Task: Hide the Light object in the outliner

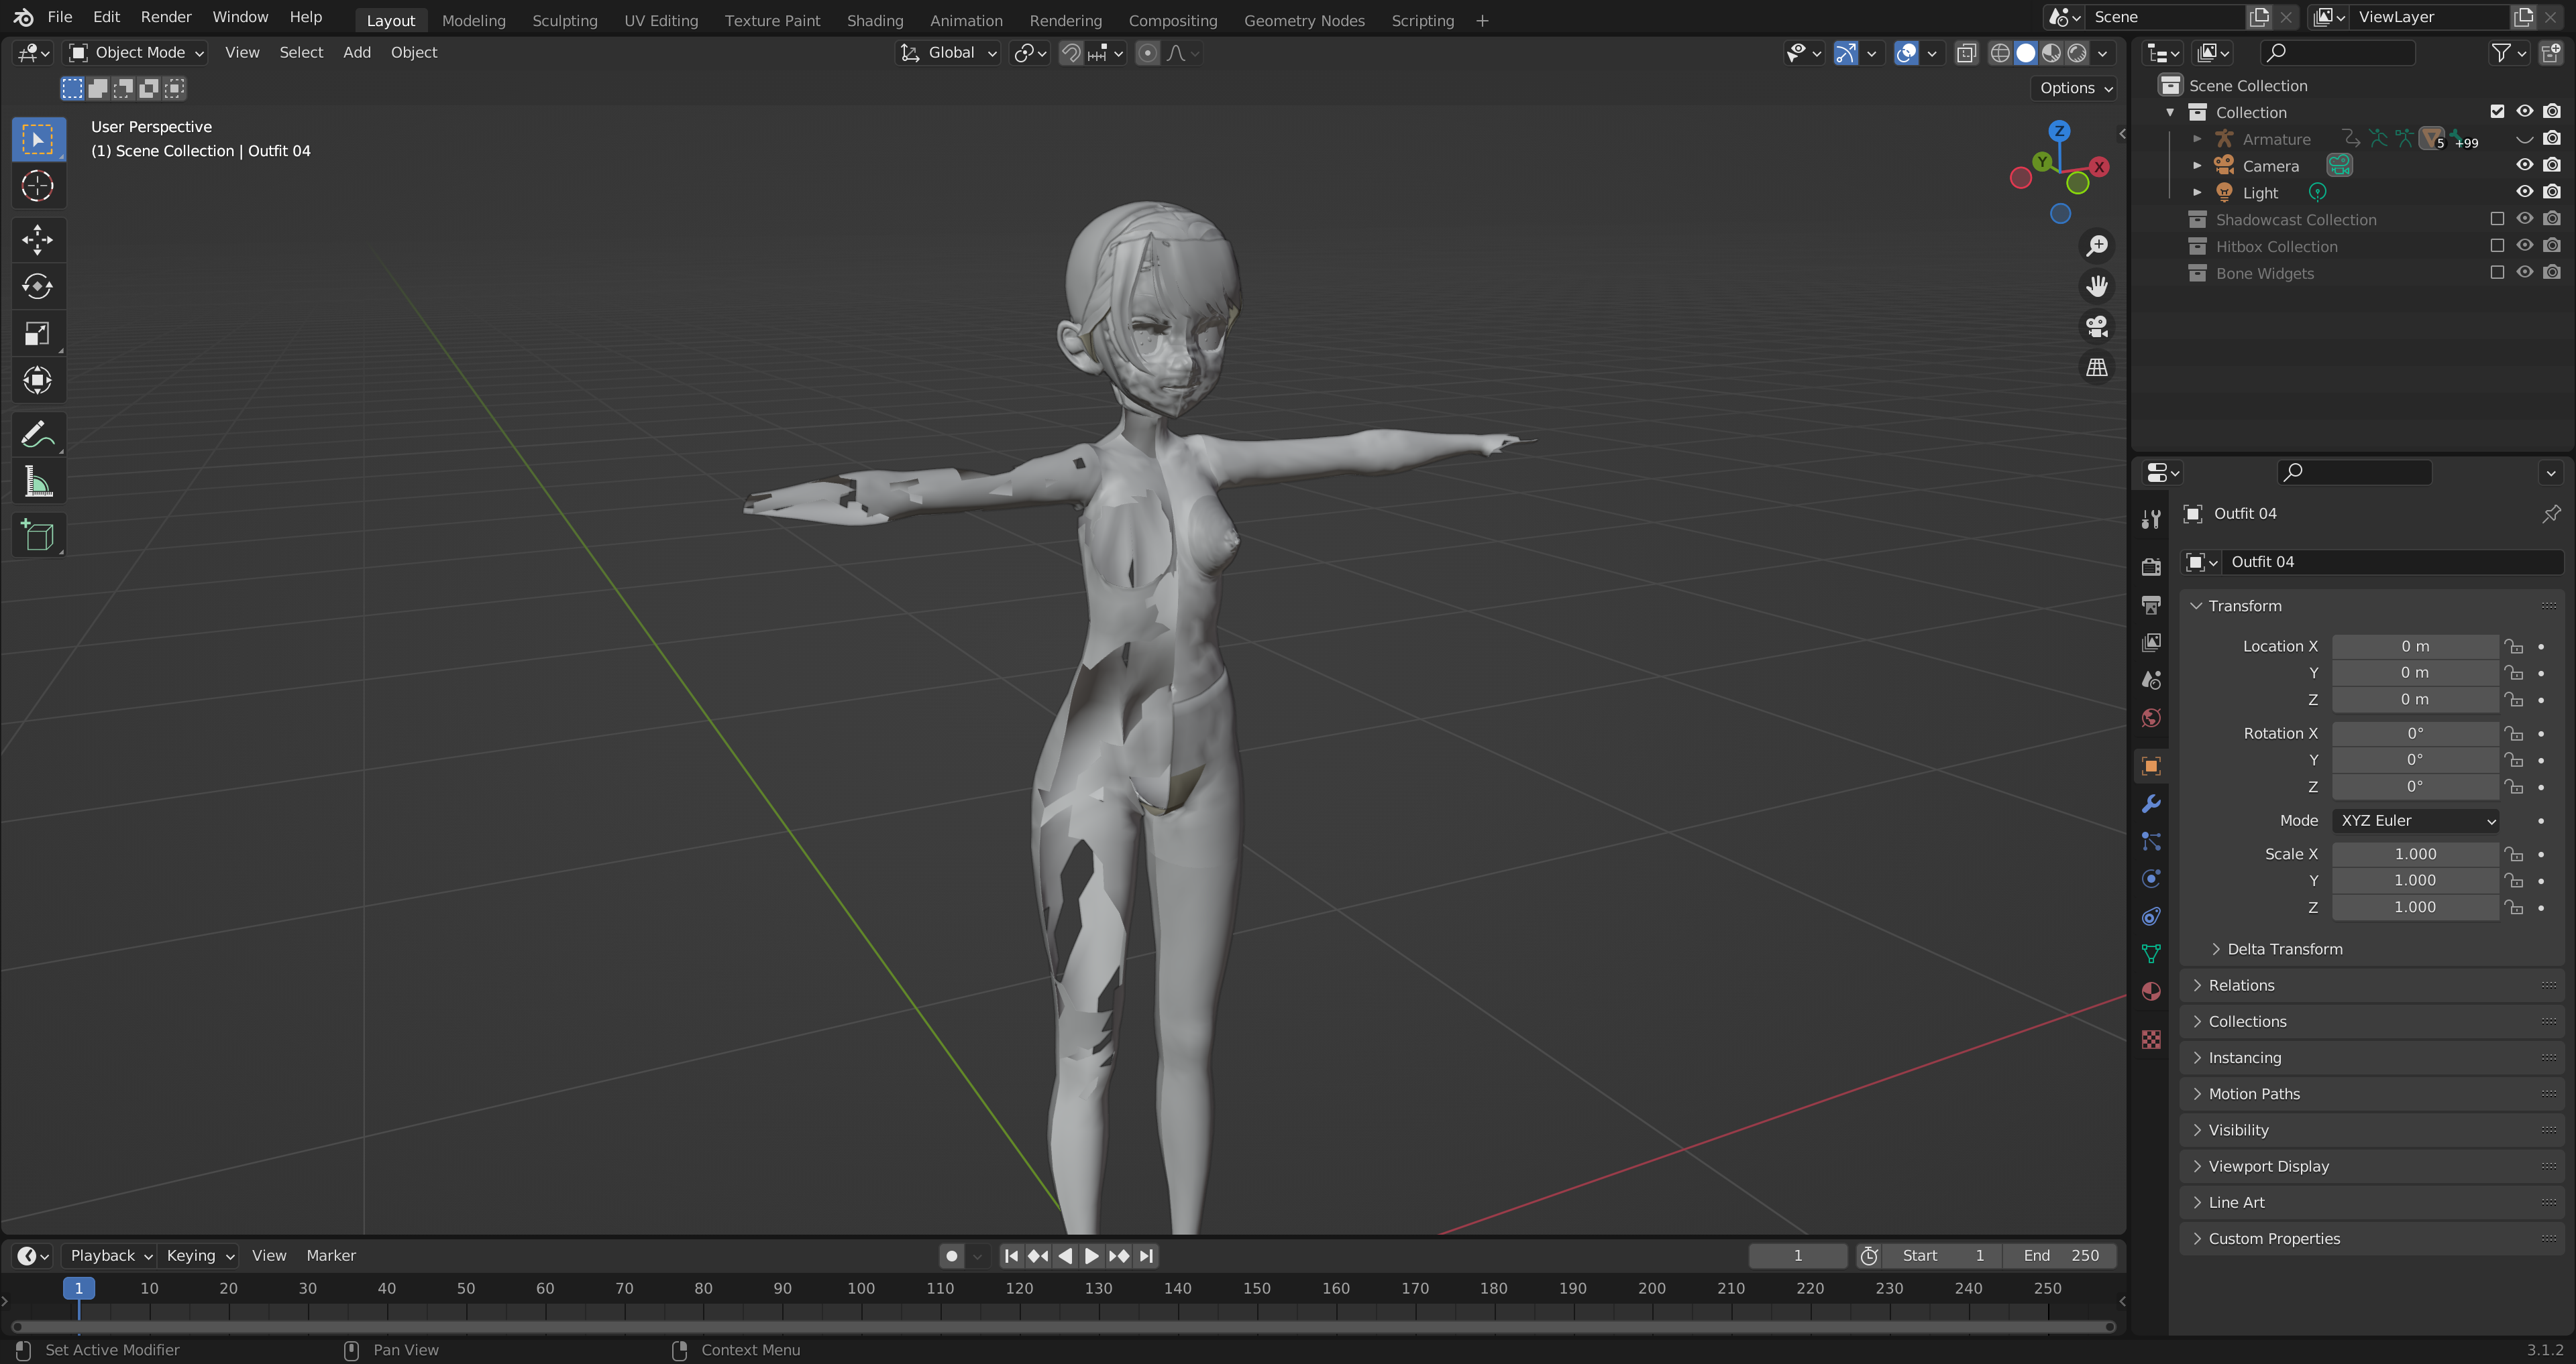Action: click(2524, 192)
